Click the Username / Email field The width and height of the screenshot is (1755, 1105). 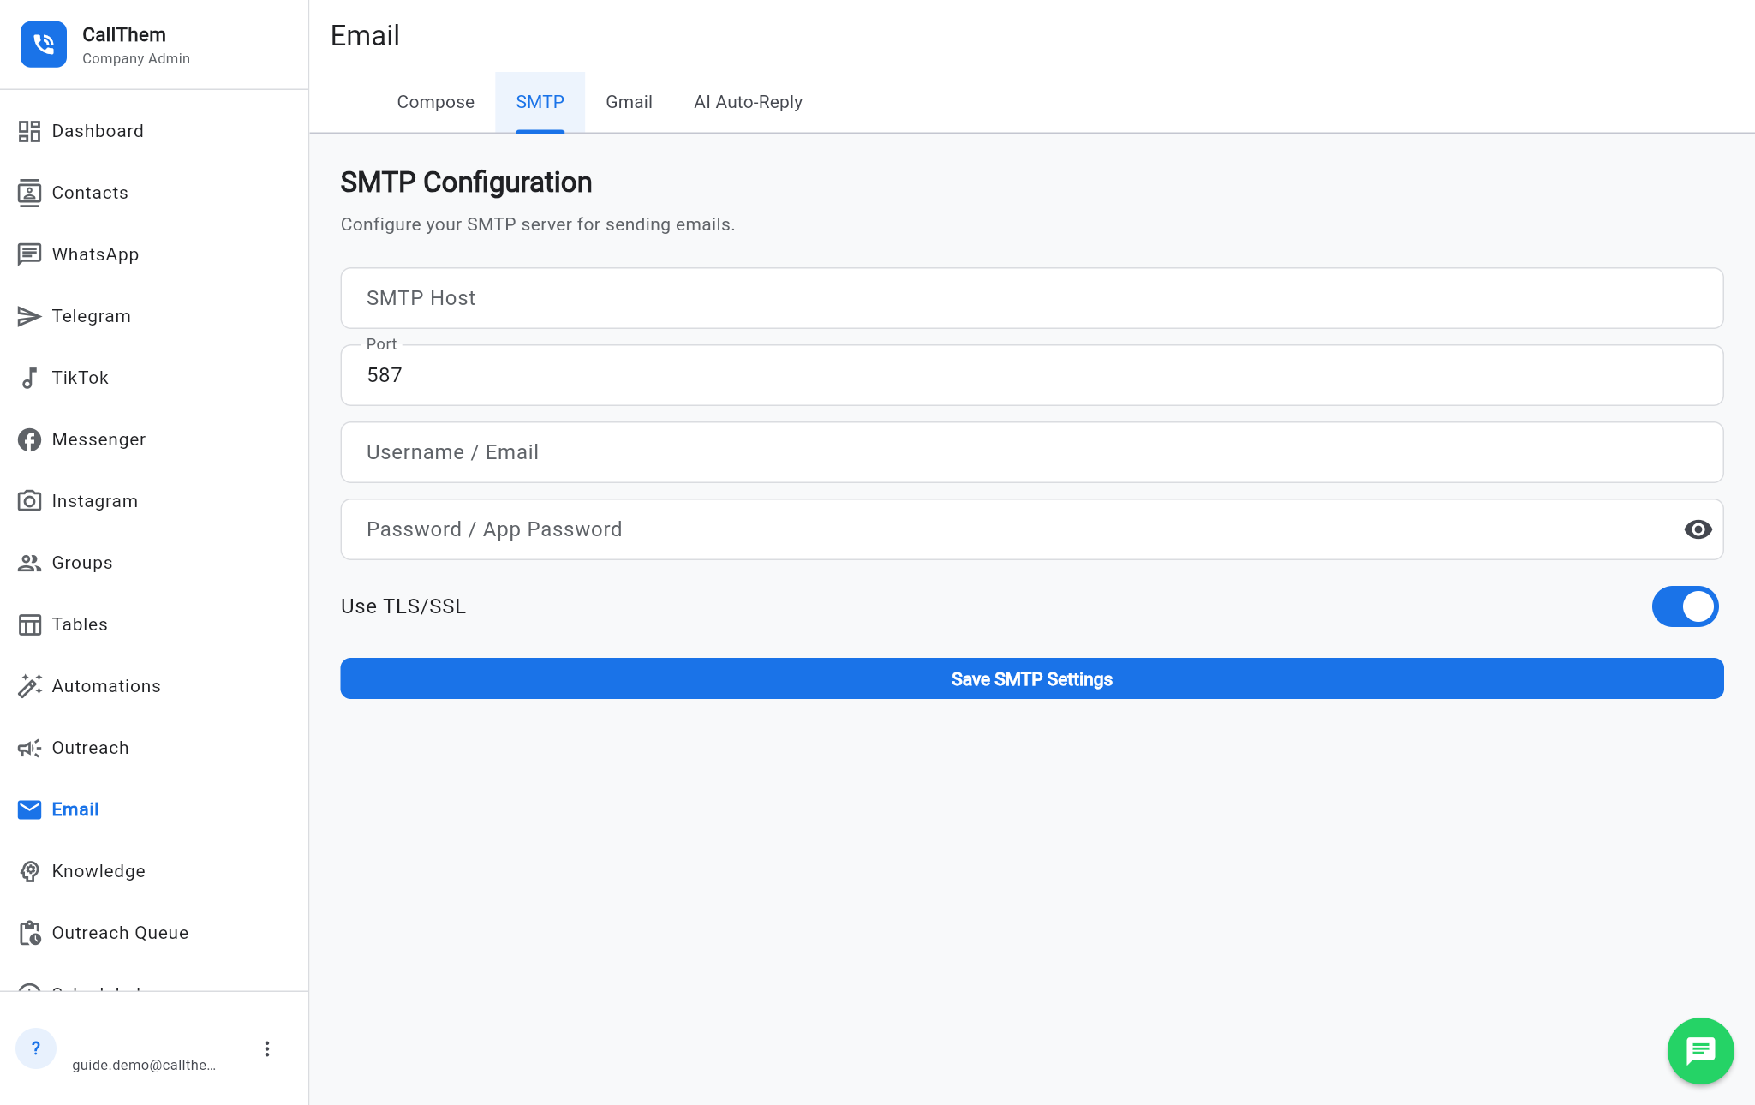[1031, 452]
